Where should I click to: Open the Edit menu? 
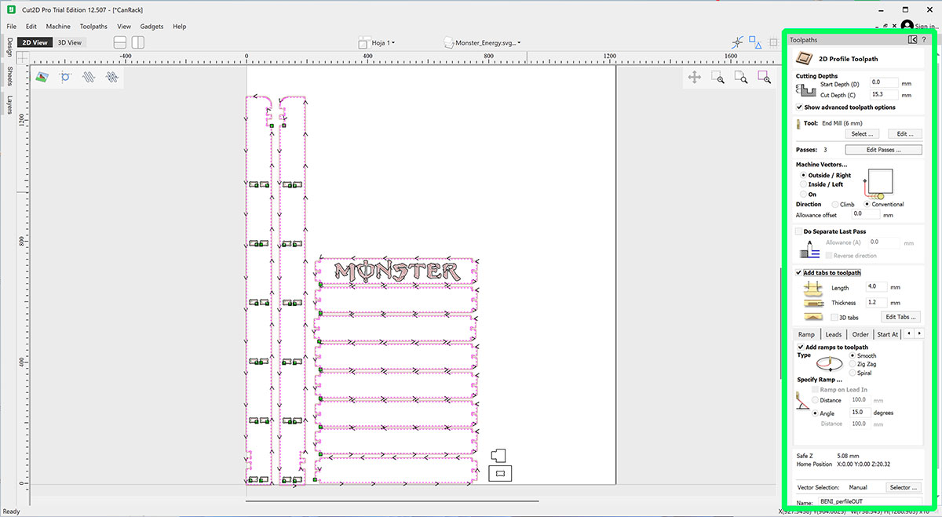click(31, 26)
